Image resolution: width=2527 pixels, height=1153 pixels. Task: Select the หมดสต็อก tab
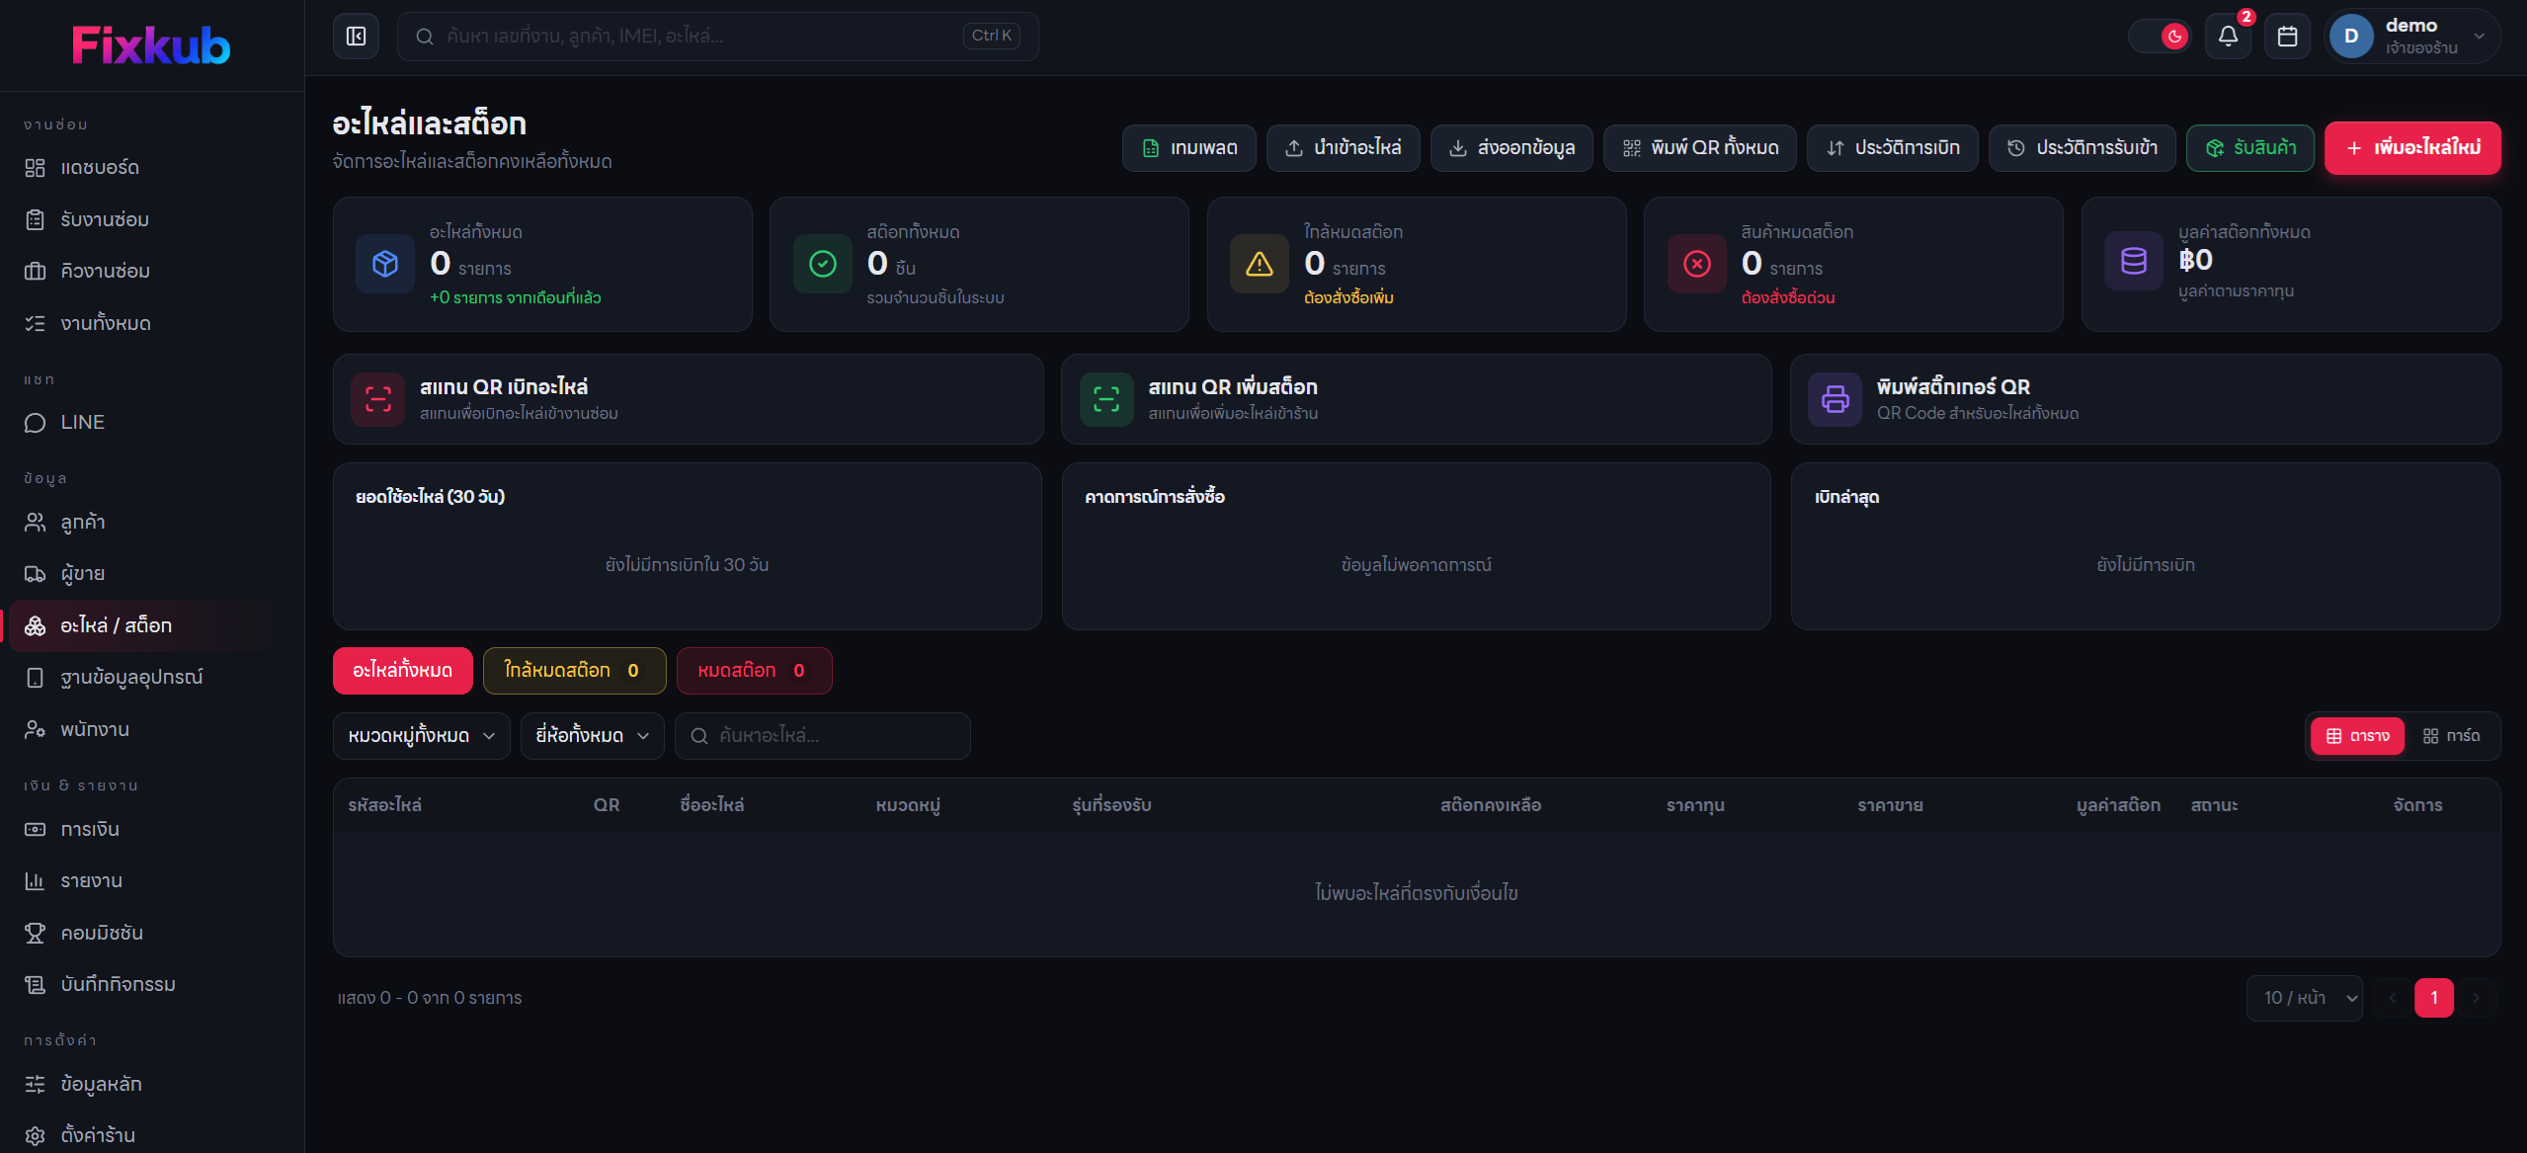(754, 671)
